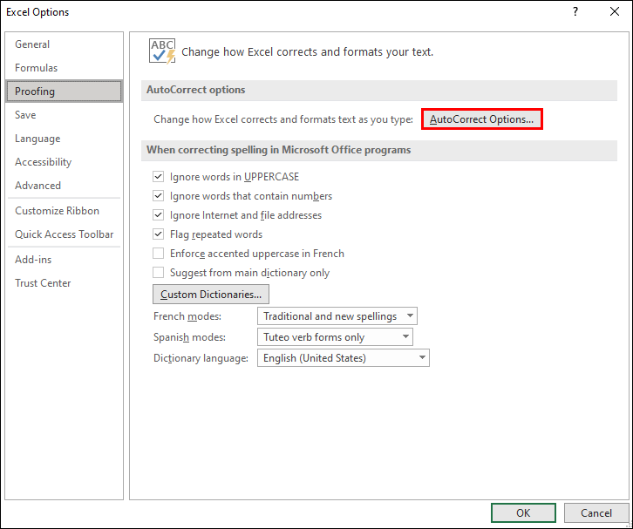This screenshot has width=633, height=529.
Task: Select the Formulas category
Action: click(65, 68)
